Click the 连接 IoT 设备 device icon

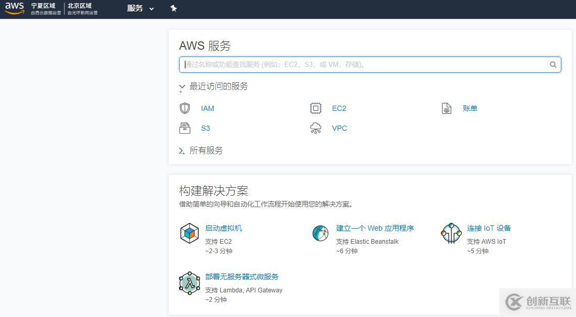[x=451, y=234]
